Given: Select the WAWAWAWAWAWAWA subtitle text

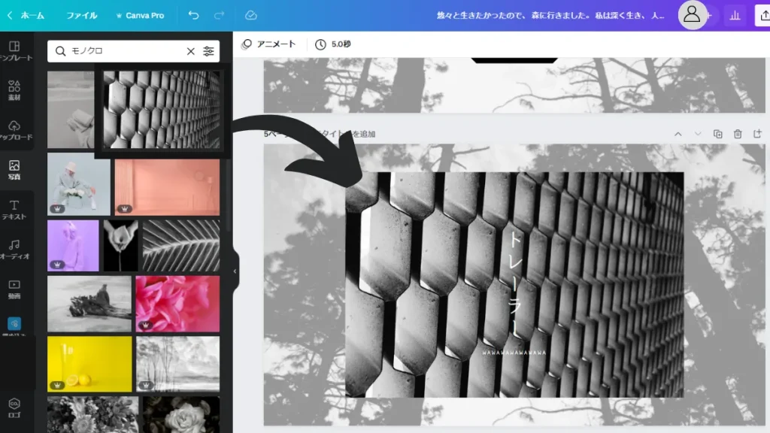Looking at the screenshot, I should coord(514,353).
